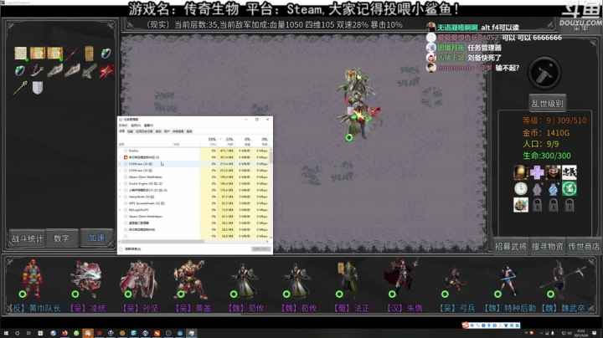
Task: Select the bearded warrior portrait relic
Action: [553, 172]
